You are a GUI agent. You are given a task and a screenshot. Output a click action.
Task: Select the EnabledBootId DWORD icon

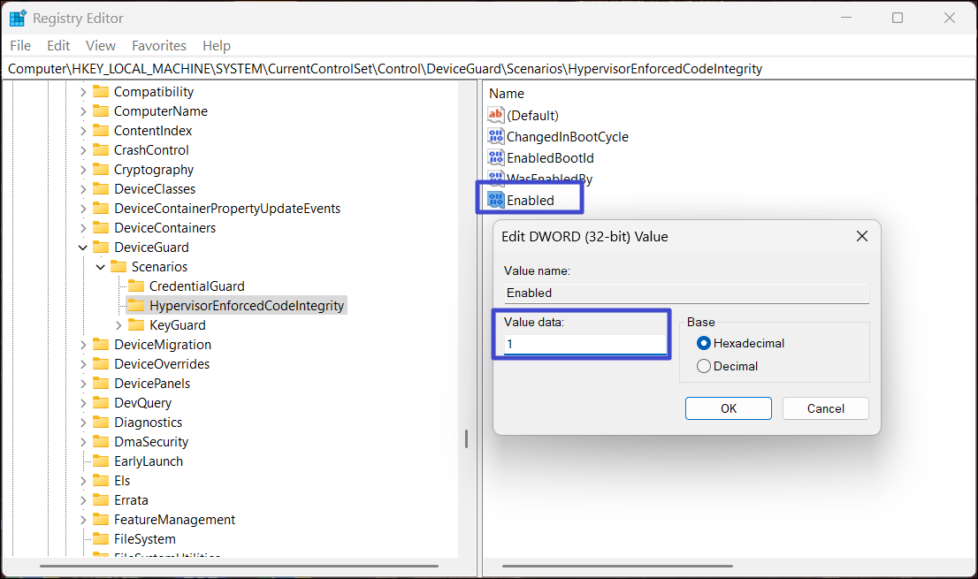(x=496, y=157)
